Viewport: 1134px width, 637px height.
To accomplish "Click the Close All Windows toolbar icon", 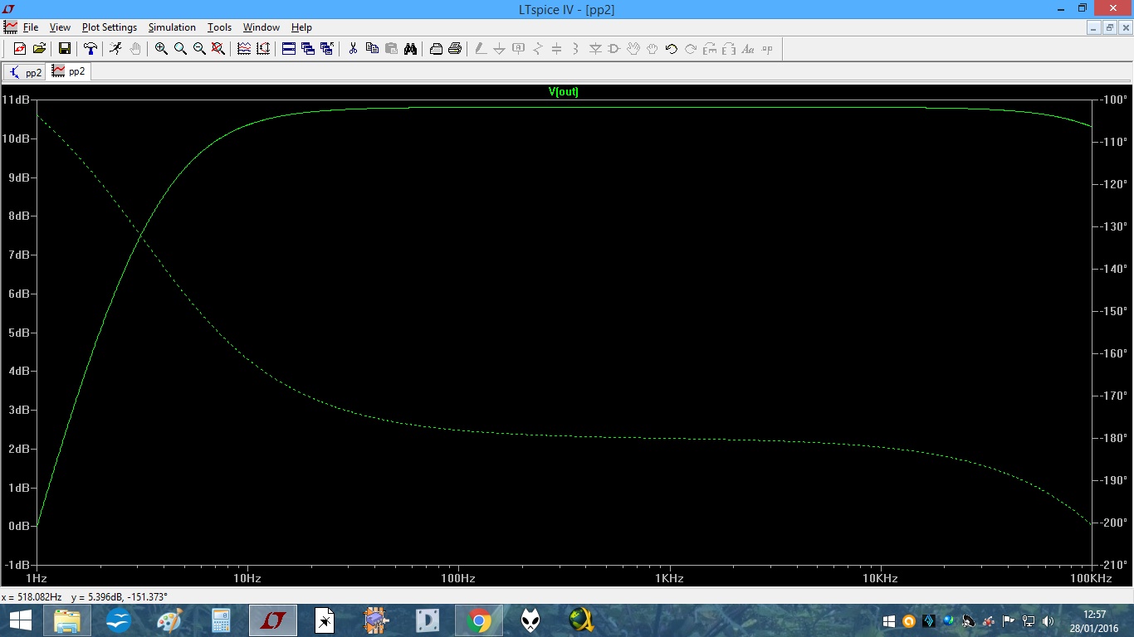I will 327,49.
